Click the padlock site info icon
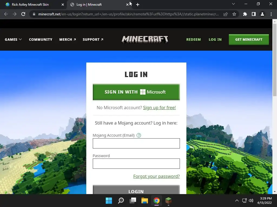The image size is (277, 207). tap(34, 14)
